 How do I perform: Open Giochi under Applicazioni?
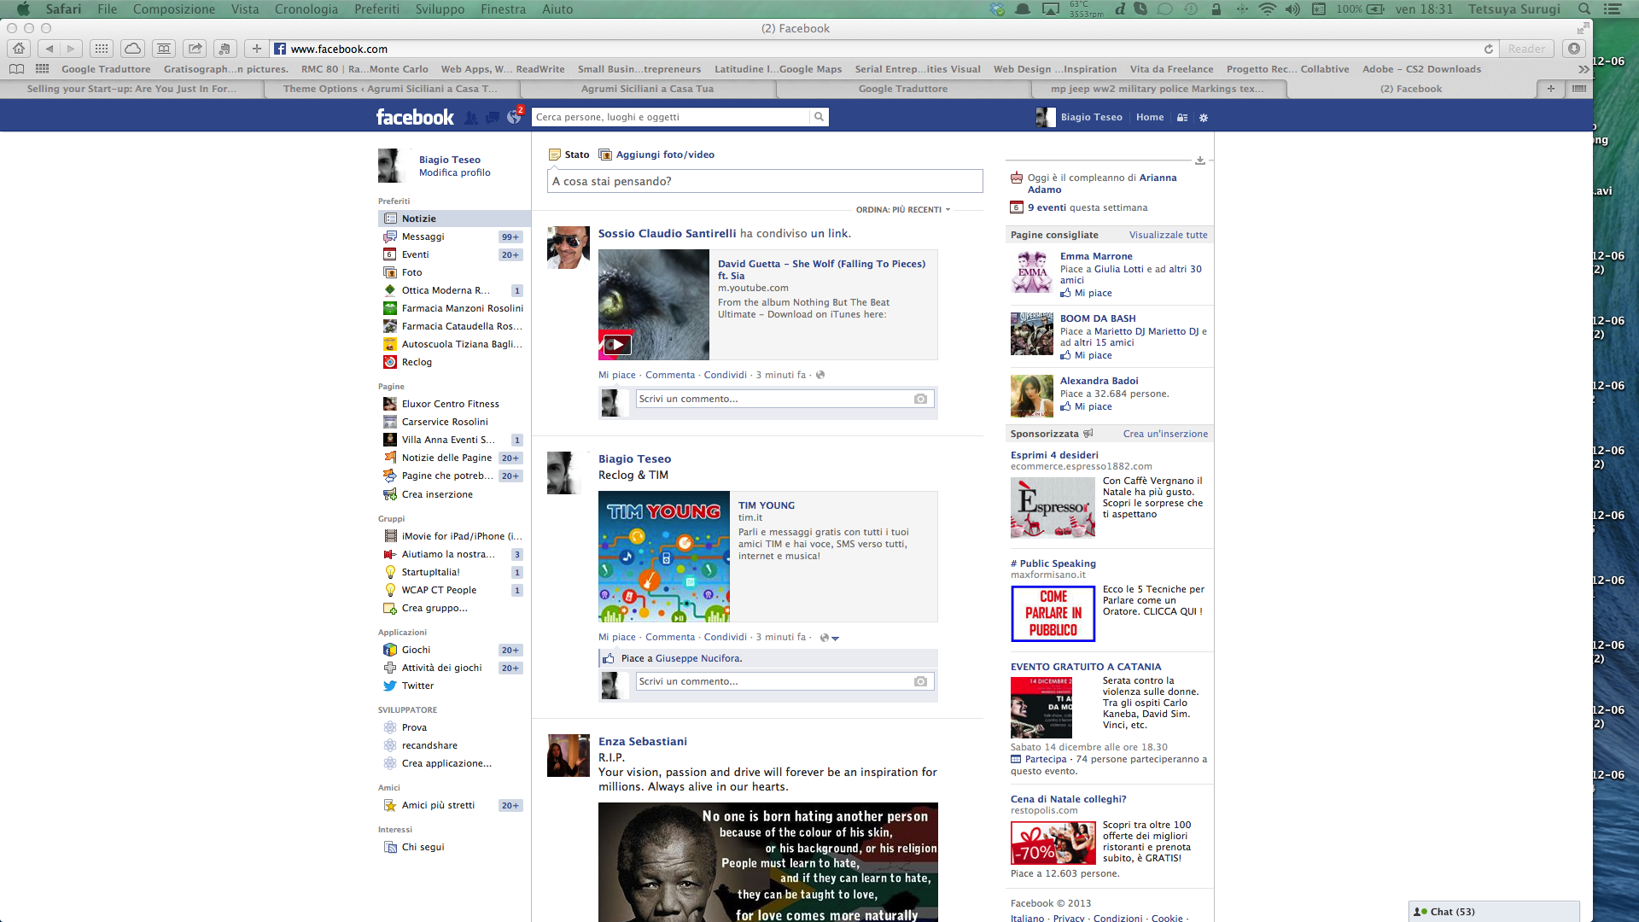tap(453, 650)
